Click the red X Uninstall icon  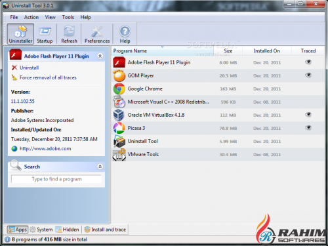[x=14, y=68]
